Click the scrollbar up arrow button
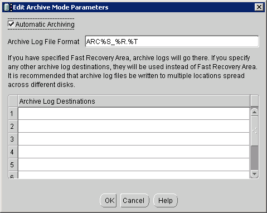 tap(254, 112)
